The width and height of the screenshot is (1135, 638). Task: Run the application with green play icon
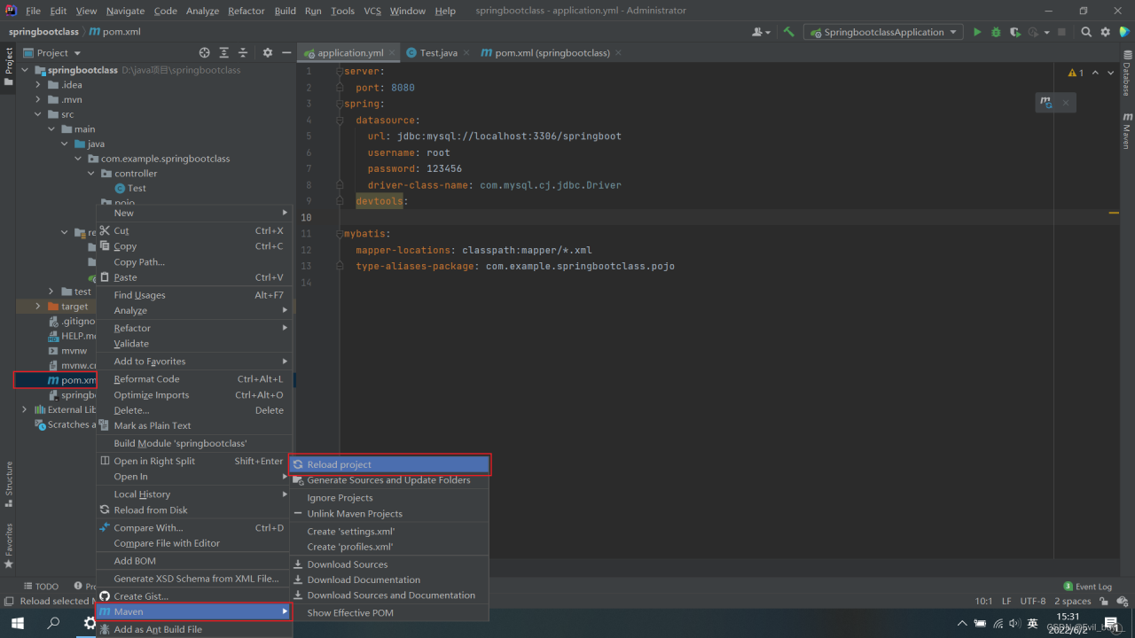click(x=977, y=32)
